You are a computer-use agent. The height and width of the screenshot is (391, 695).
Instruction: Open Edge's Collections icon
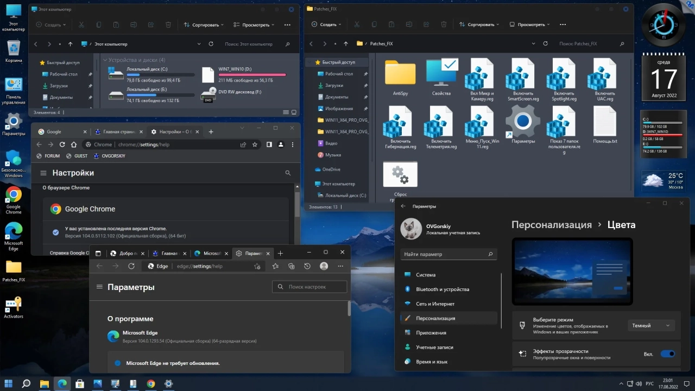[x=292, y=266]
